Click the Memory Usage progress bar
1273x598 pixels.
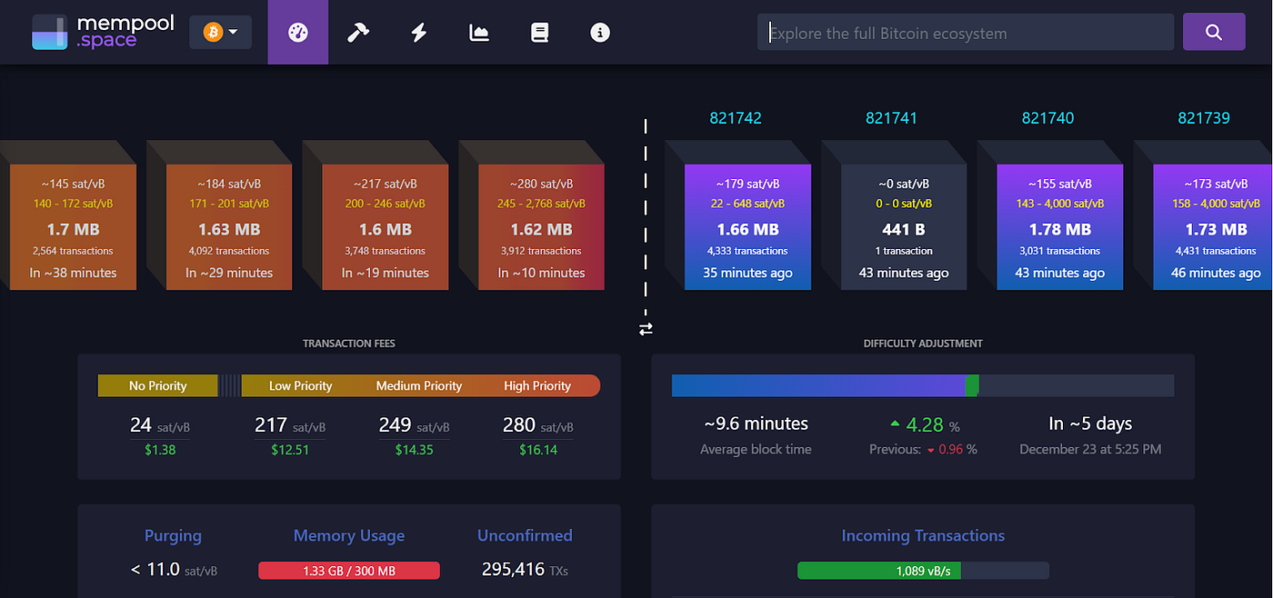coord(348,571)
